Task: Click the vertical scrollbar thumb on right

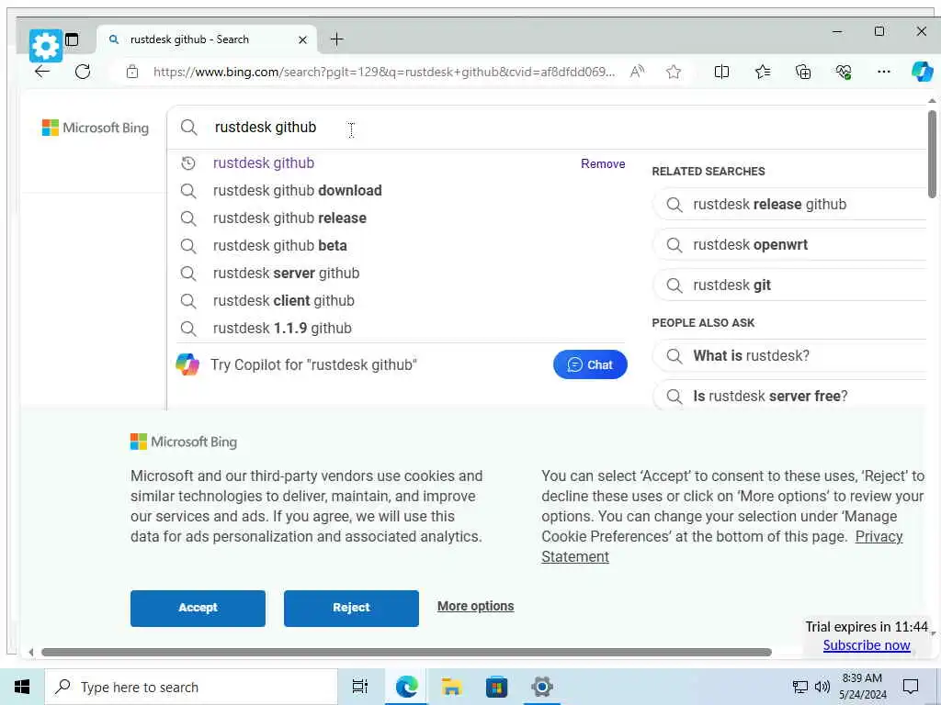Action: point(932,154)
